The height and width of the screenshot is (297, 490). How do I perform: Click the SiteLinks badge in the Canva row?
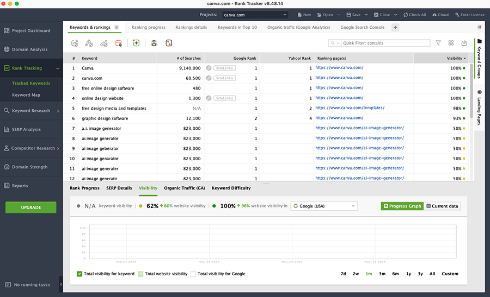(x=224, y=68)
